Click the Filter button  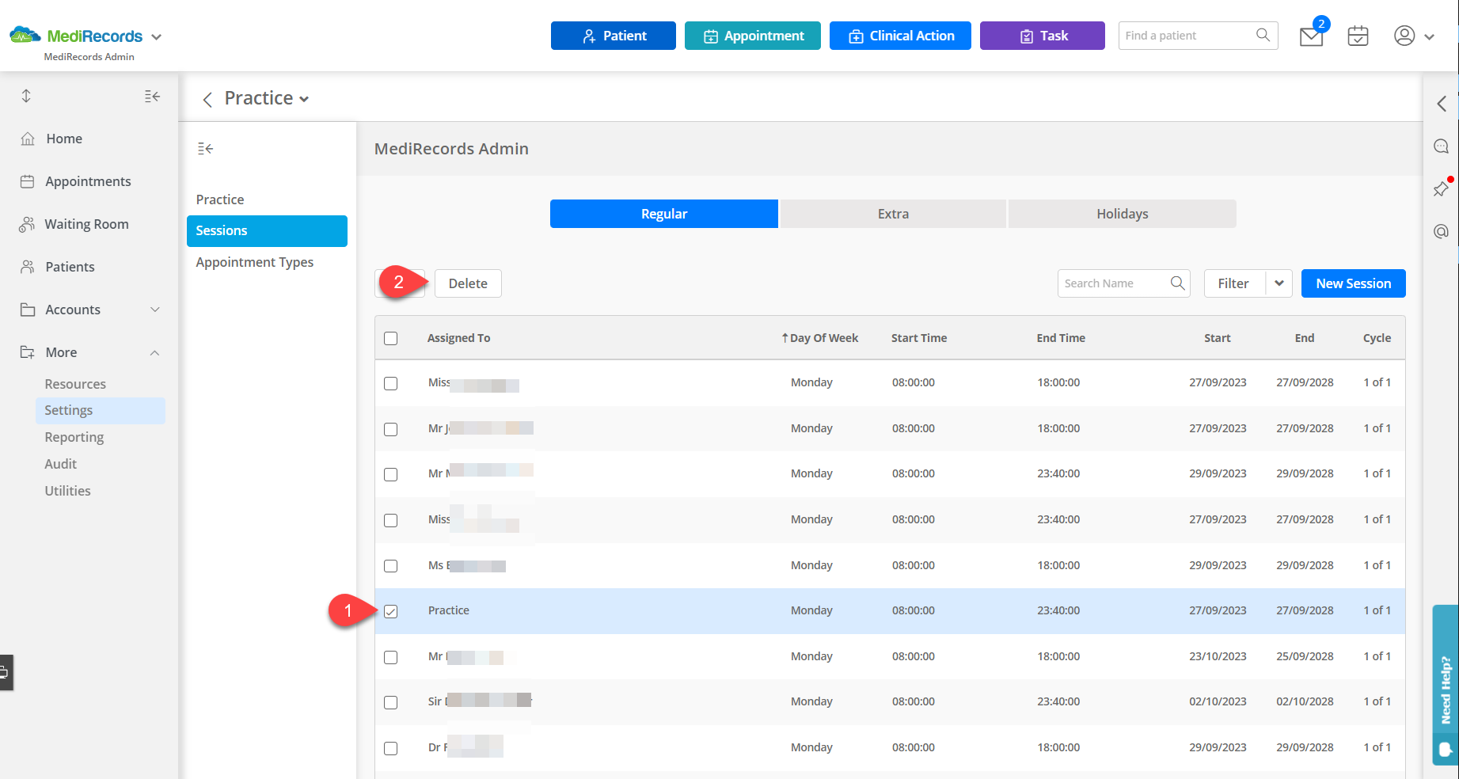(x=1233, y=283)
